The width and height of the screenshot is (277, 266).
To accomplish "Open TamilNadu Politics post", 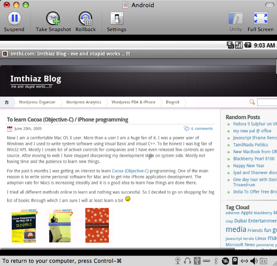I will 250,145.
